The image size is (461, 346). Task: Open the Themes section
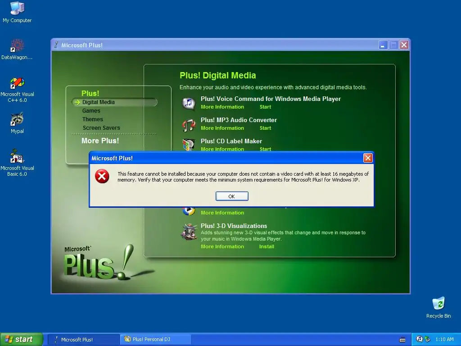pos(93,119)
